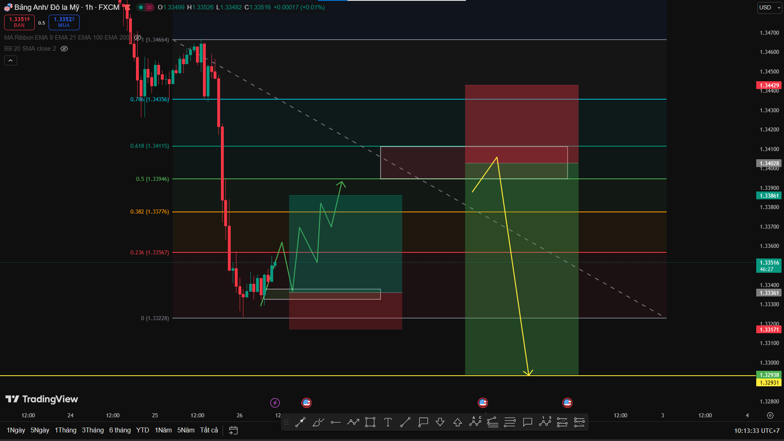Select the Brush drawing tool

[x=318, y=422]
